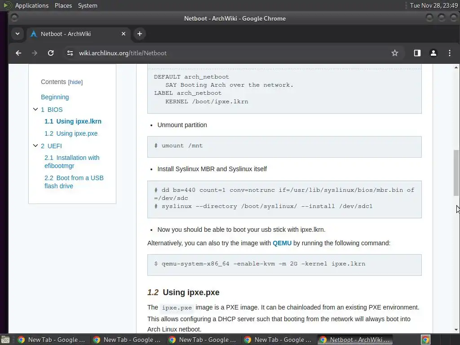460x345 pixels.
Task: Switch to second New Tab taskbar window
Action: pyautogui.click(x=127, y=340)
